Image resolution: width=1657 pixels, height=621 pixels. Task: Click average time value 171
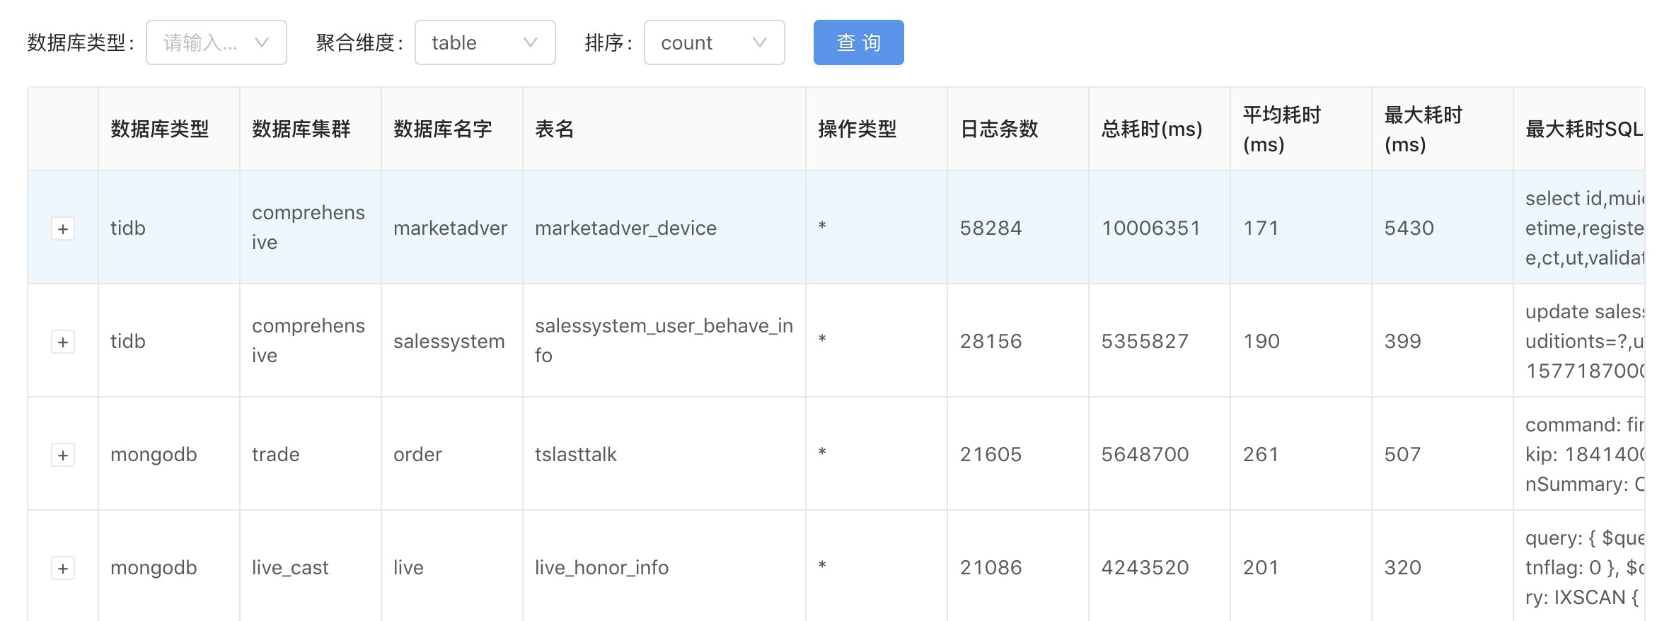tap(1261, 228)
